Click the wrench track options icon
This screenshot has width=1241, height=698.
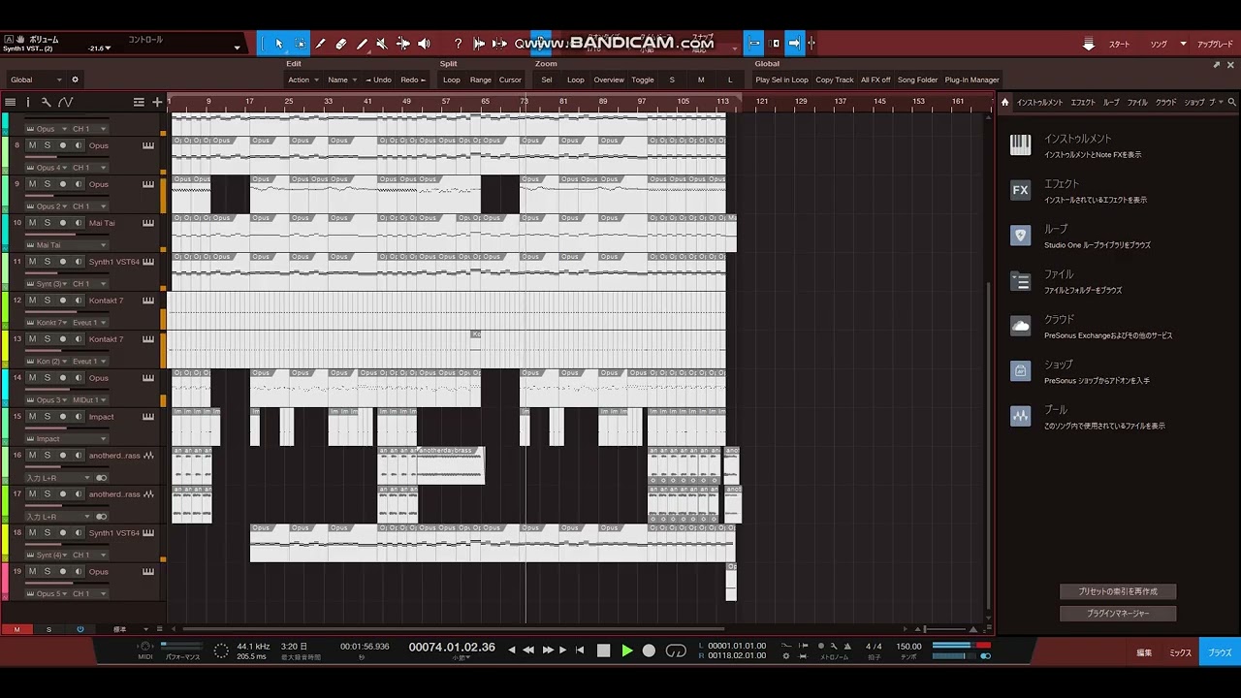[46, 102]
